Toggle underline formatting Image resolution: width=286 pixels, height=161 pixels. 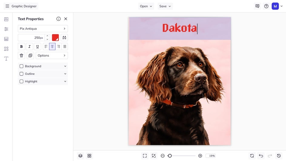[x=37, y=47]
